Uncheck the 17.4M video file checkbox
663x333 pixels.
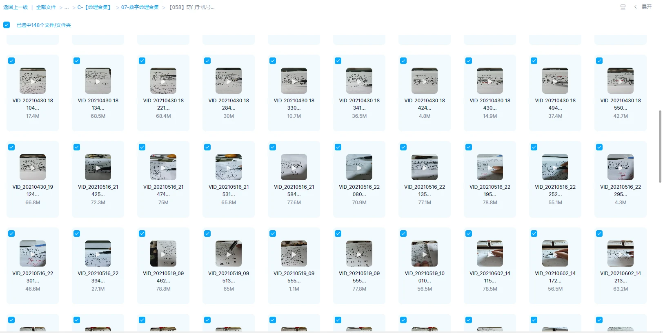tap(11, 61)
